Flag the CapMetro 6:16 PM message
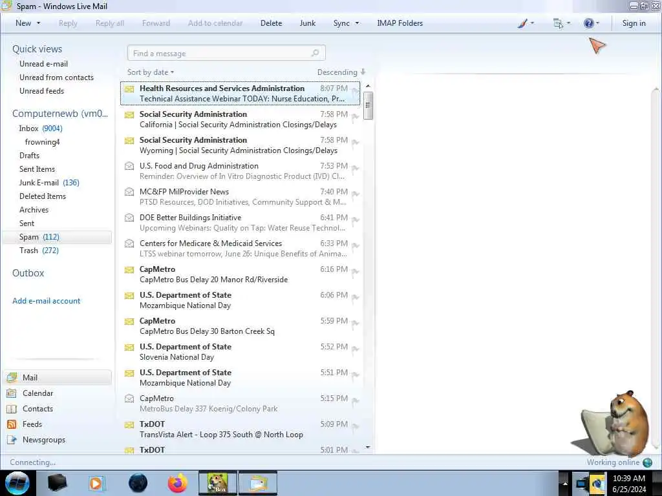Image resolution: width=662 pixels, height=496 pixels. click(x=355, y=272)
